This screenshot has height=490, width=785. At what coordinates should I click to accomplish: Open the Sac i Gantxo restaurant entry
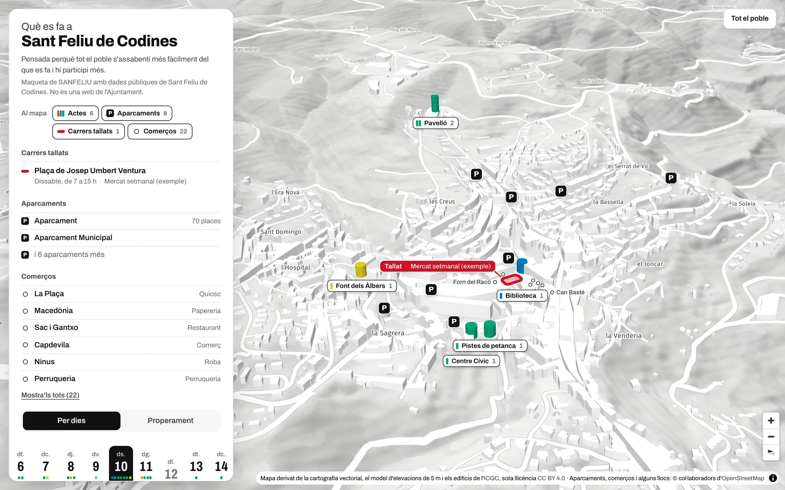[x=121, y=327]
